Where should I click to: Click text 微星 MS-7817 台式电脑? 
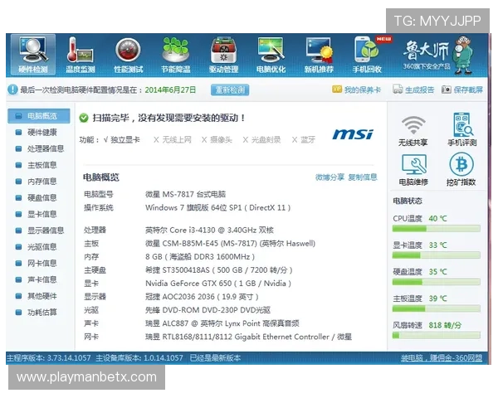pyautogui.click(x=185, y=194)
